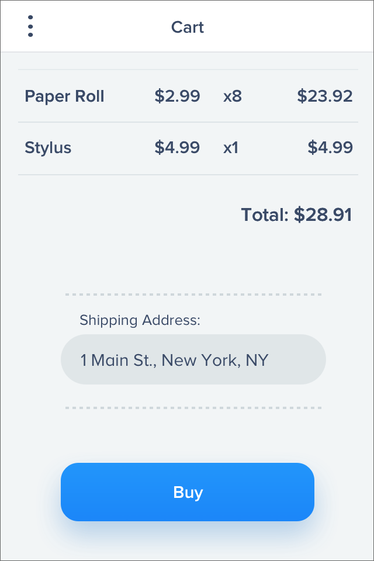
Task: Open the three-dot overflow menu
Action: tap(30, 26)
